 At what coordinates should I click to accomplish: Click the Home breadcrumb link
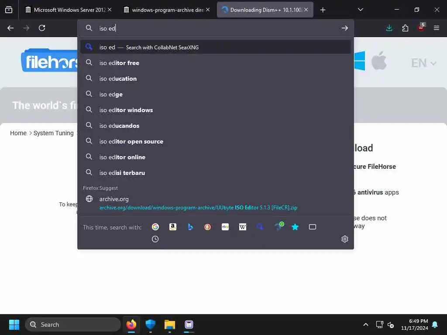coord(18,133)
